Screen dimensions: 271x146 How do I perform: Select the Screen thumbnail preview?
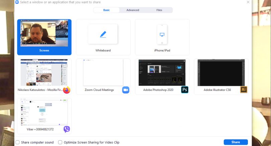44,33
